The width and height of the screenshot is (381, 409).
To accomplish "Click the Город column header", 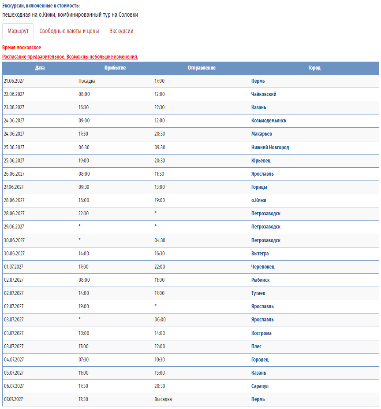I will click(x=314, y=68).
